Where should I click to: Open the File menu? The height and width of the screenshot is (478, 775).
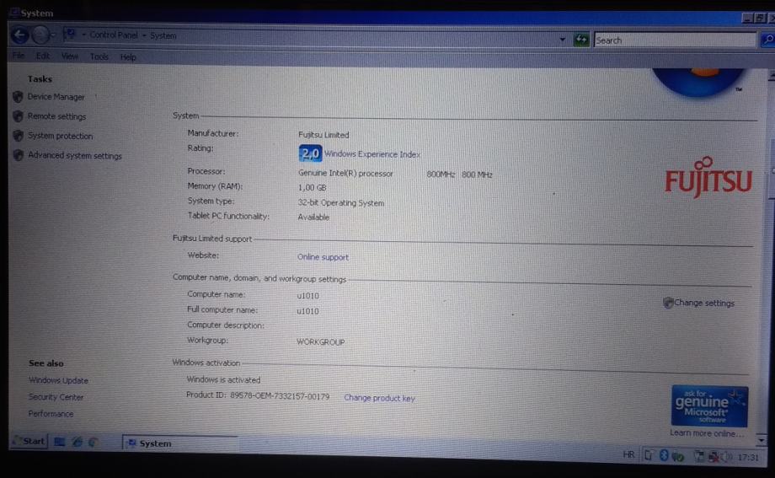pos(19,56)
